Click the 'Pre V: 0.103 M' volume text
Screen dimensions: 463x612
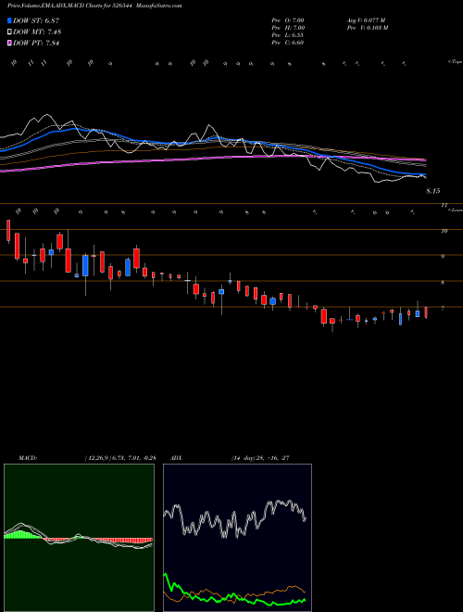[x=367, y=28]
